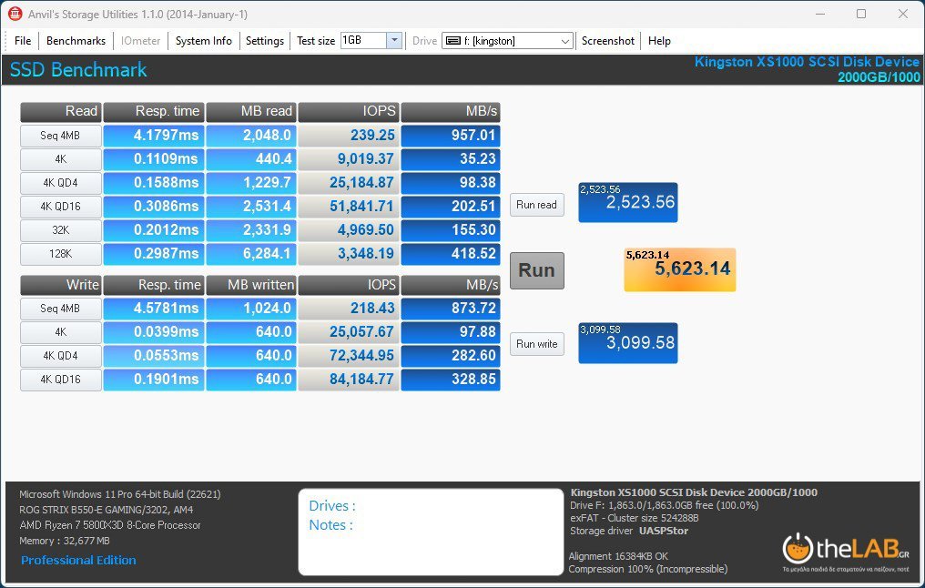Viewport: 925px width, 588px height.
Task: Click the Write column header
Action: click(x=61, y=285)
